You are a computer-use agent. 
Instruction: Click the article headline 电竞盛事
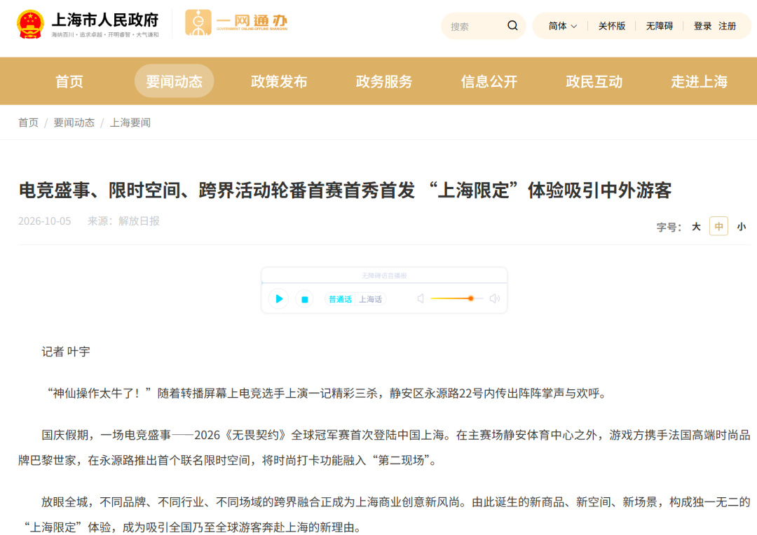tap(345, 190)
